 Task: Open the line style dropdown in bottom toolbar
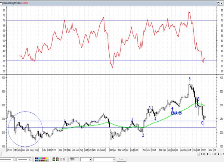31,159
